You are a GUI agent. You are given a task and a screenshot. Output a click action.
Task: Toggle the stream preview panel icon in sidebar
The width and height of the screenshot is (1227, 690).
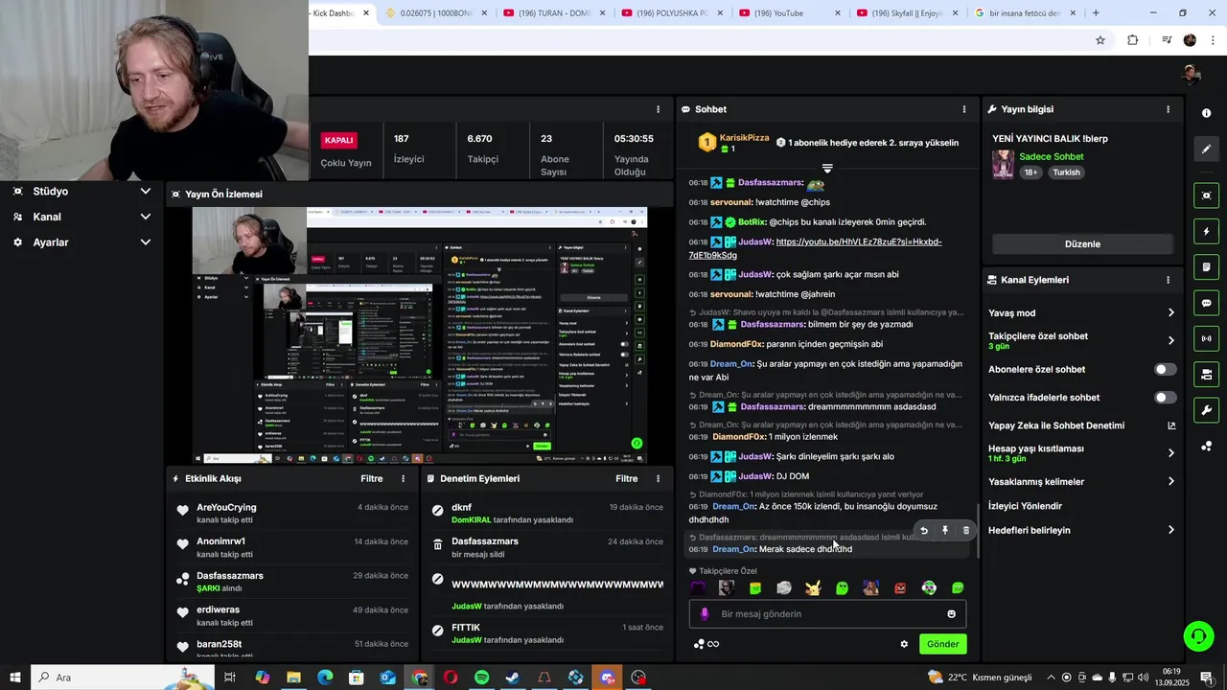[1206, 195]
